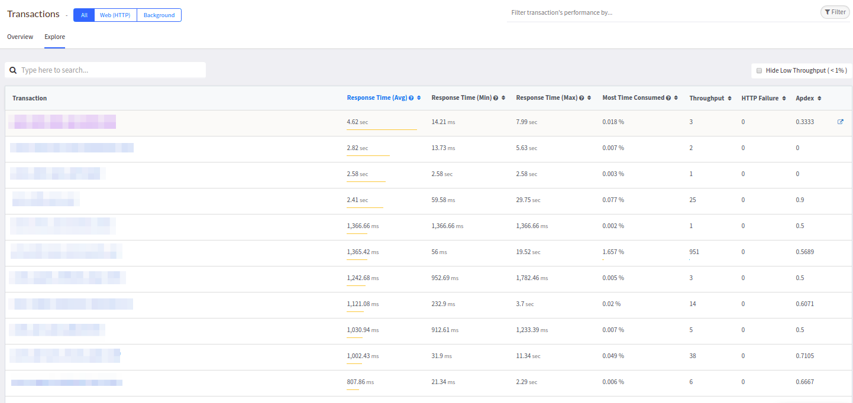Screen dimensions: 853x403
Task: Click the Most Time Consumed help icon
Action: click(x=668, y=98)
